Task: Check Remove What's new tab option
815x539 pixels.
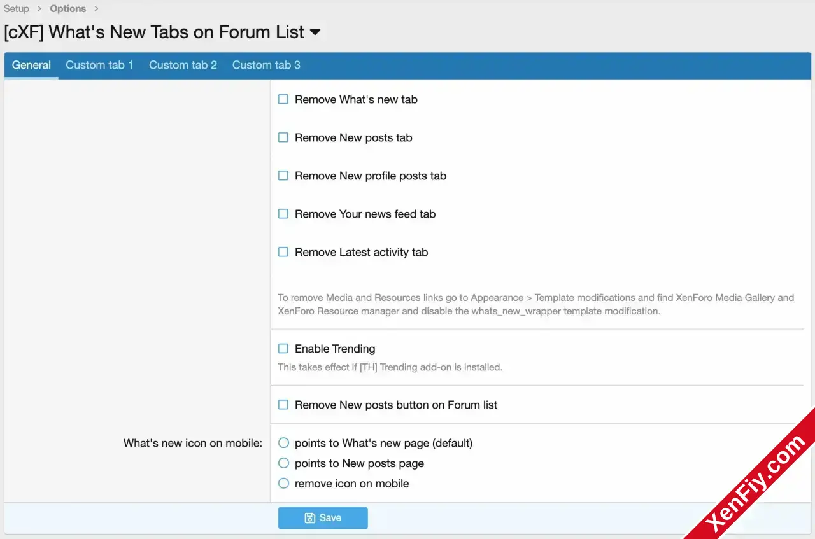Action: point(283,99)
